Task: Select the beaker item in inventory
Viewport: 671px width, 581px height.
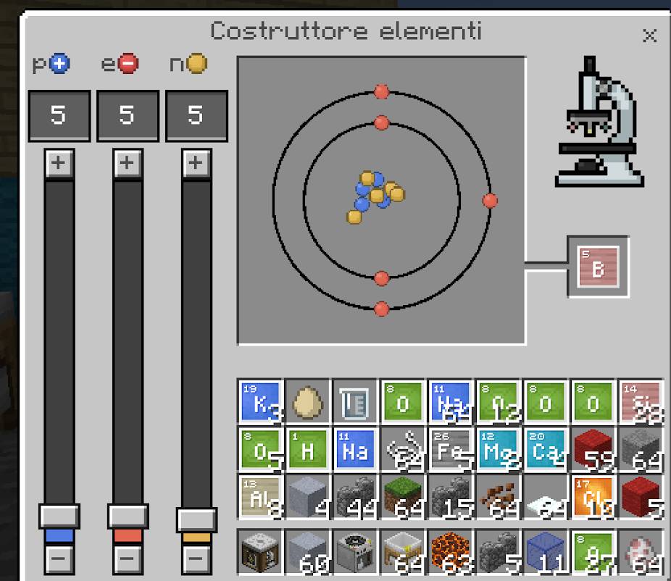Action: (x=354, y=402)
